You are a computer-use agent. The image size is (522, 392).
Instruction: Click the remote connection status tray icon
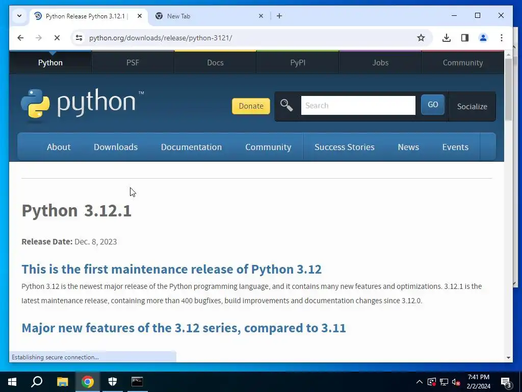tap(432, 382)
